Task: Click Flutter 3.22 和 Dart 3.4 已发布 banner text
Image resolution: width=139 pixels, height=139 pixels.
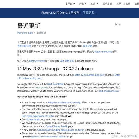Action: pyautogui.click(x=61, y=13)
